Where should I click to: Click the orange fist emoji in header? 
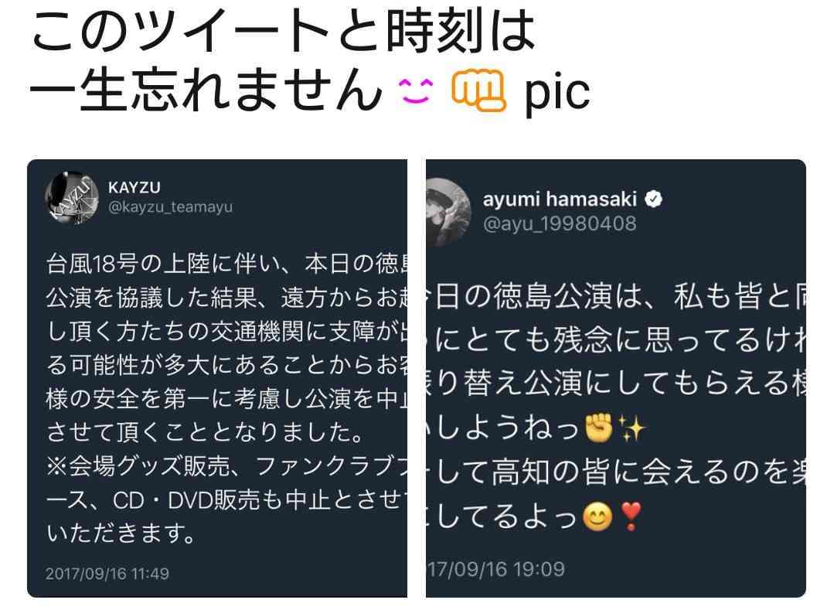(478, 91)
